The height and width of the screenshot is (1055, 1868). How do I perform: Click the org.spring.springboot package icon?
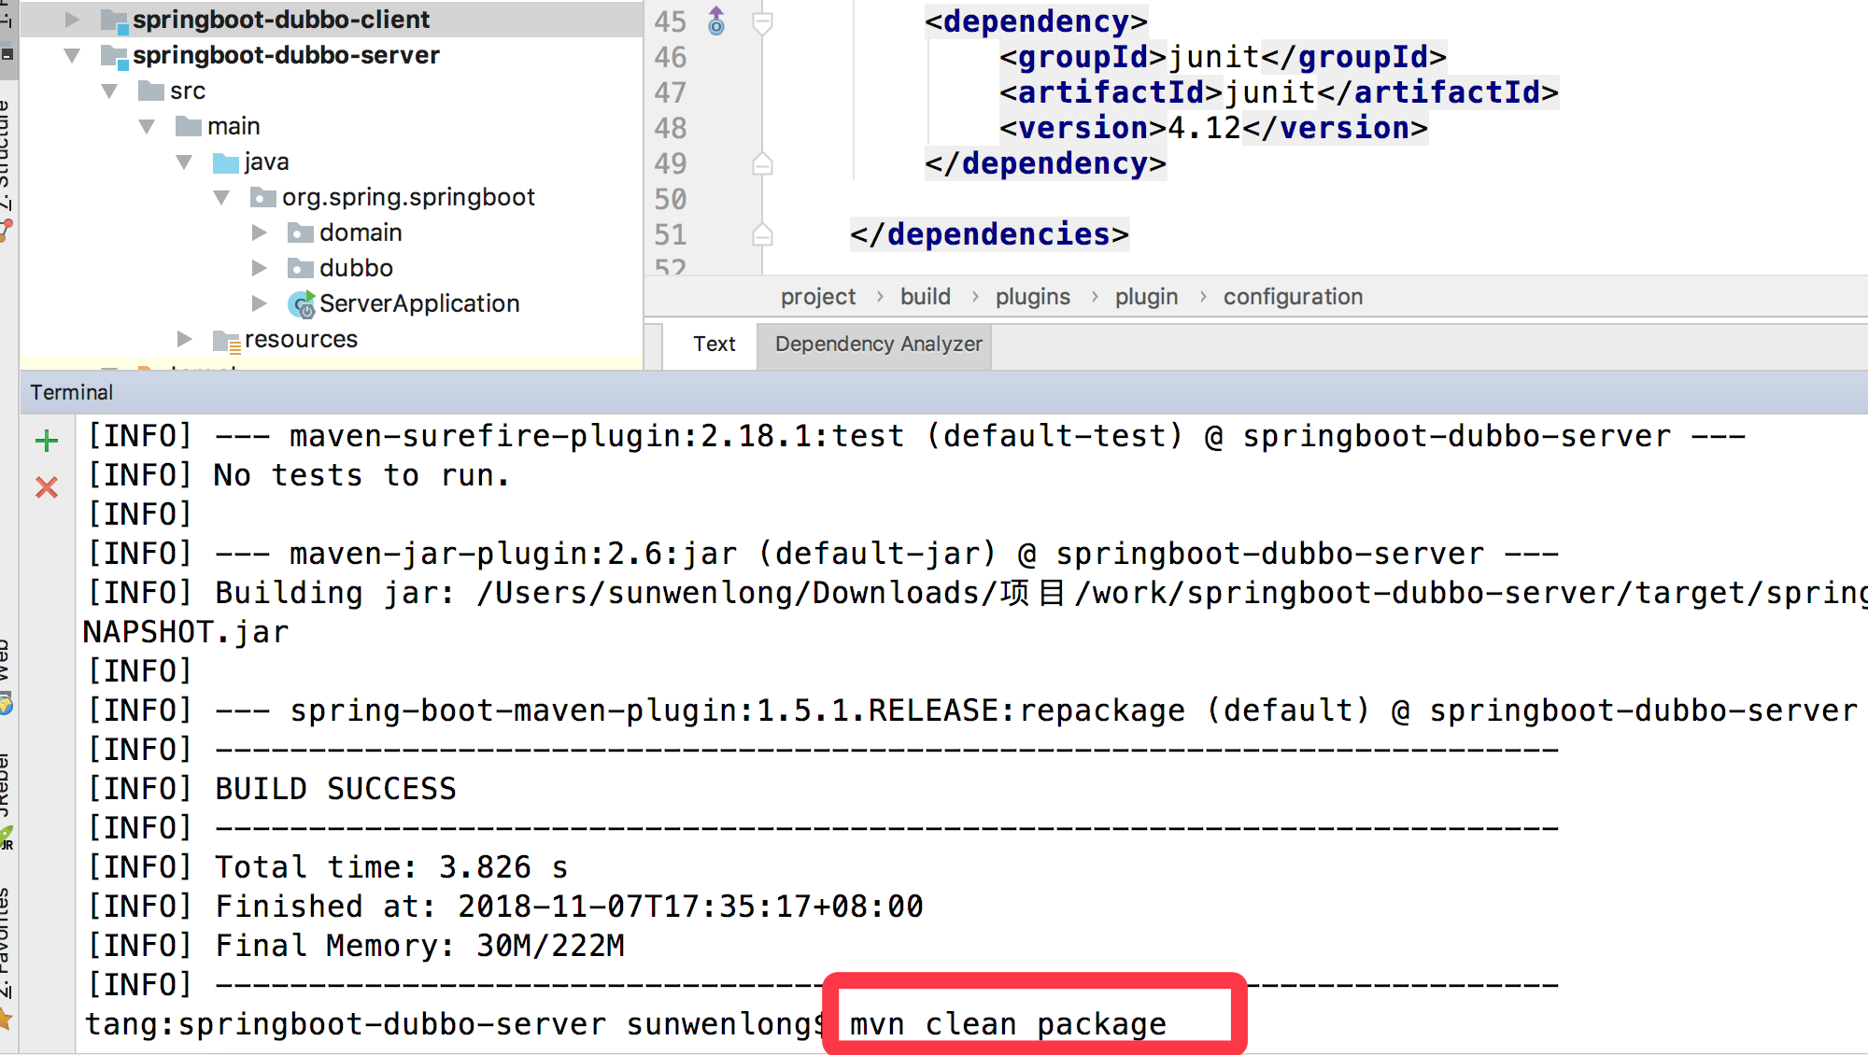[262, 198]
